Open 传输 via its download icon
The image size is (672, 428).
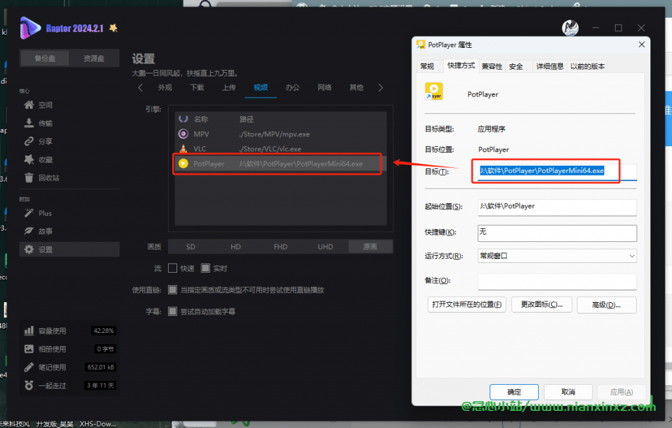click(29, 123)
